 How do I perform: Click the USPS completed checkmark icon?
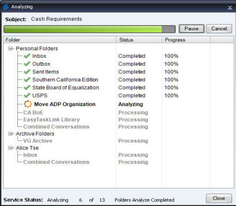(x=27, y=95)
